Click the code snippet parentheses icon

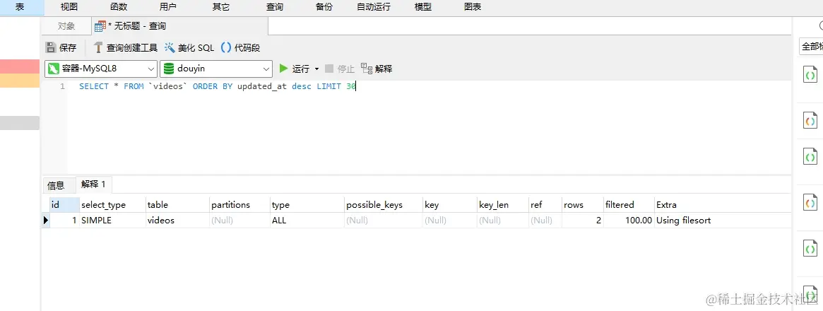click(225, 48)
